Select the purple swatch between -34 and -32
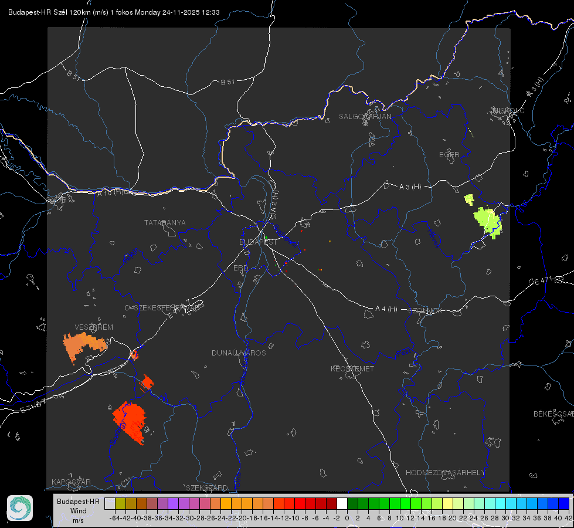Viewport: 574px width, 528px height. 173,503
